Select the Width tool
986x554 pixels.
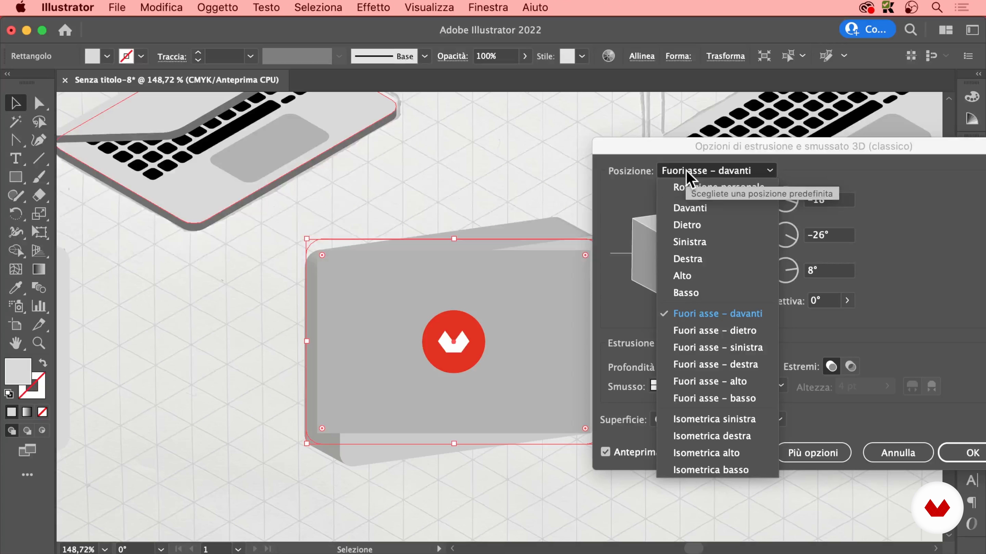pos(15,232)
